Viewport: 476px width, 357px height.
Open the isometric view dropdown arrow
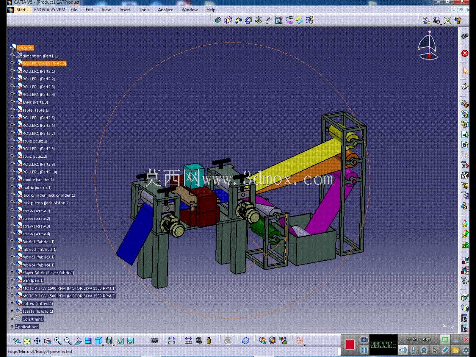(x=103, y=345)
